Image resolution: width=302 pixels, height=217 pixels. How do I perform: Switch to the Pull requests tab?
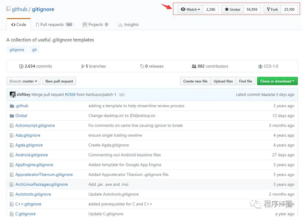(x=54, y=24)
